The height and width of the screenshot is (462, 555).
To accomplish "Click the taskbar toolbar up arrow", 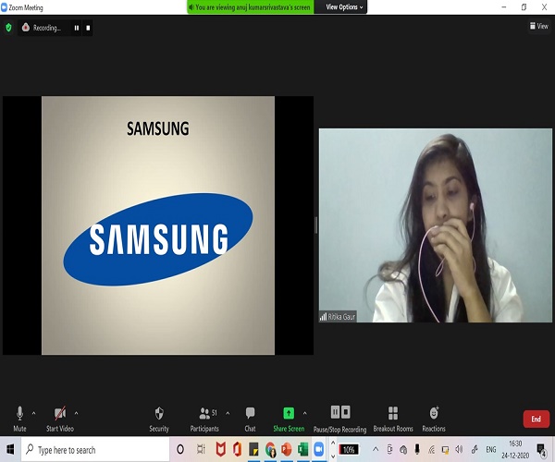I will click(x=333, y=443).
